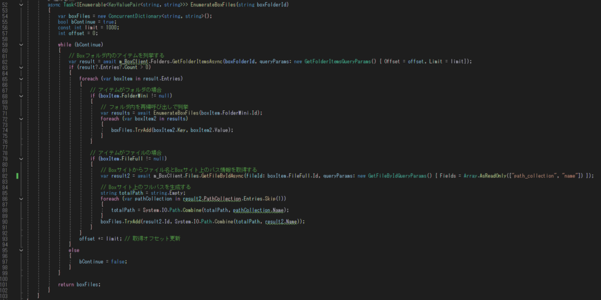Click line number 54 in the gutter
601x300 pixels.
pyautogui.click(x=5, y=16)
